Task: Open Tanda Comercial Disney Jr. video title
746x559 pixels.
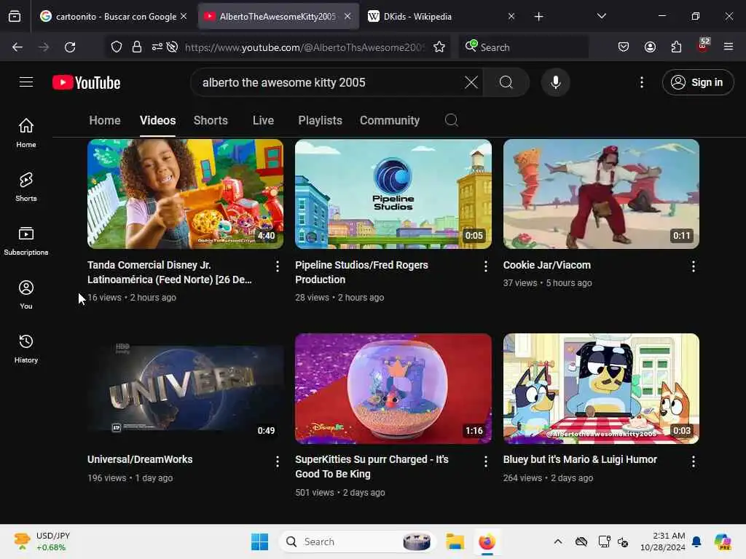Action: [x=169, y=272]
